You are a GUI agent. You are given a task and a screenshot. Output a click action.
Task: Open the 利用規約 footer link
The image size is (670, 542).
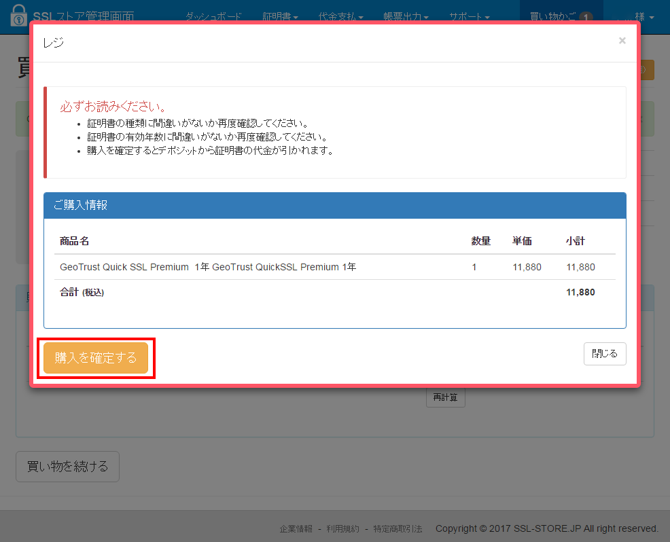342,529
